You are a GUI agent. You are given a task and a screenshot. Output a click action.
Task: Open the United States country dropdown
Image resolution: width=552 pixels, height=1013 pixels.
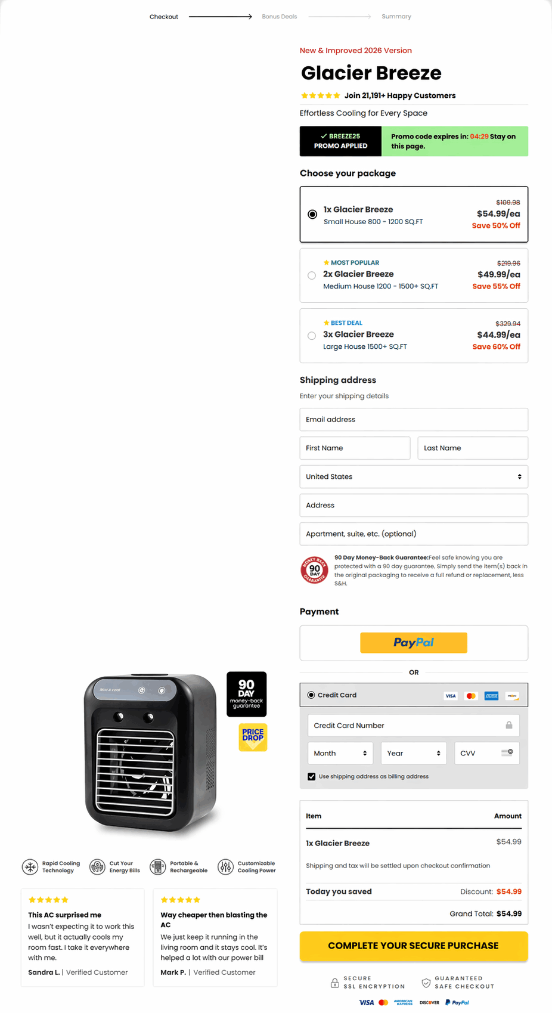pos(414,476)
